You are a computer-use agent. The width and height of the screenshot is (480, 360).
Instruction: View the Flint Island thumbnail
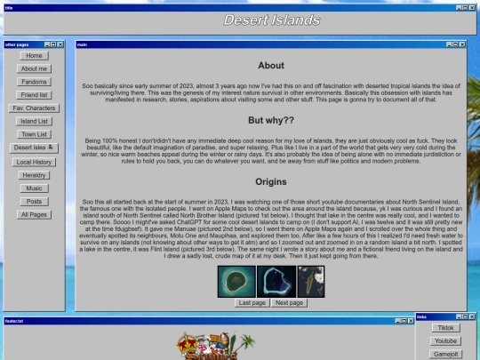311,282
